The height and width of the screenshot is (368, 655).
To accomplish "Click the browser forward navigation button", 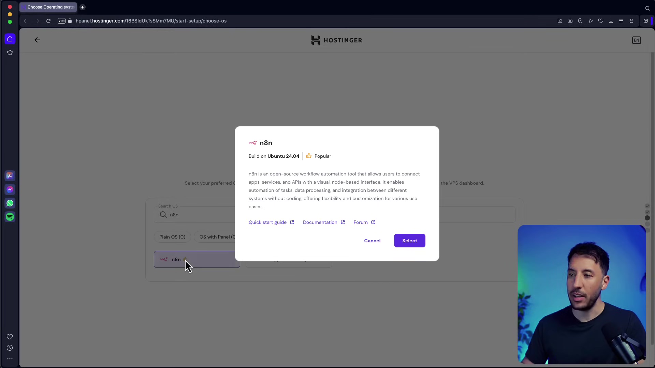I will tap(38, 21).
